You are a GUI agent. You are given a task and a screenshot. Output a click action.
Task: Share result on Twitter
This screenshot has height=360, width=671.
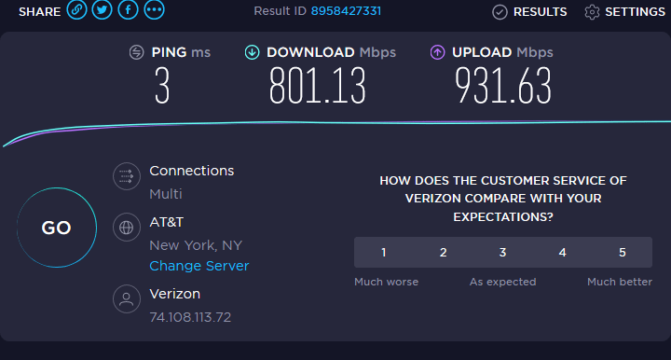102,9
